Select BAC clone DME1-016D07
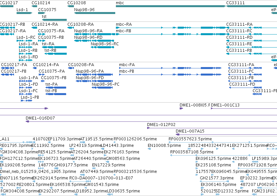 tap(151, 121)
